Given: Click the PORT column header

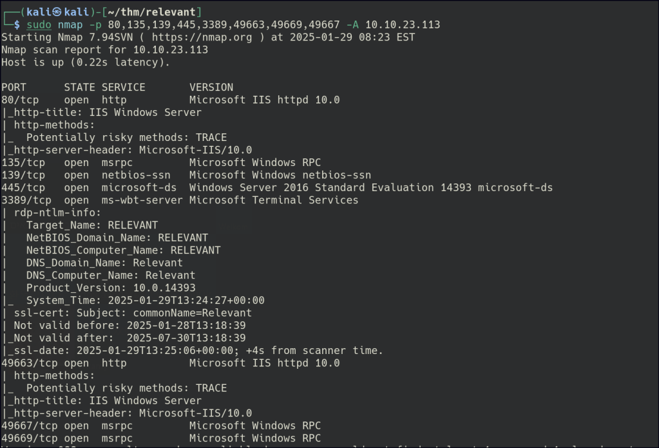Looking at the screenshot, I should [x=14, y=88].
